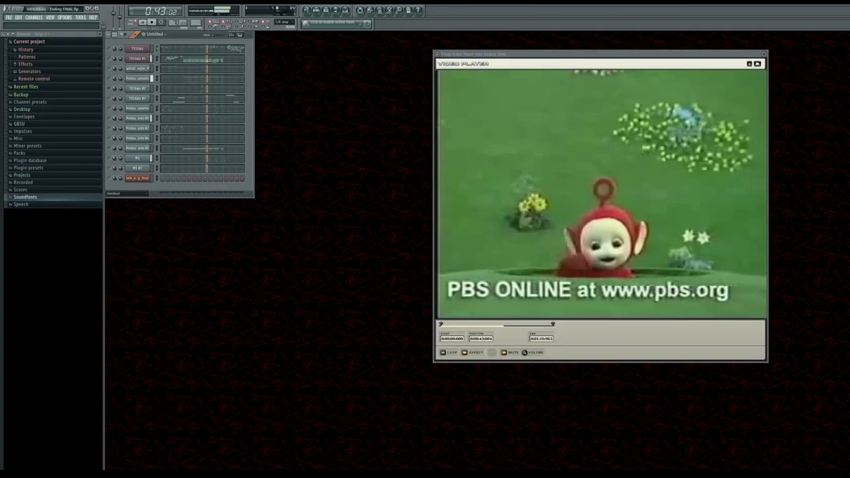
Task: Select the M1 channel button
Action: (x=137, y=158)
